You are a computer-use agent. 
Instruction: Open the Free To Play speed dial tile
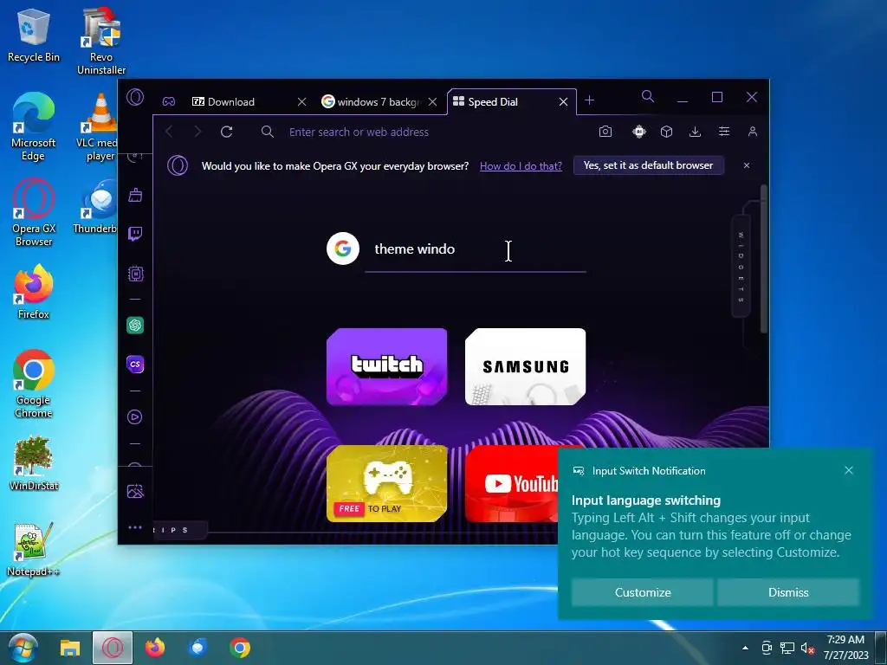pyautogui.click(x=387, y=483)
